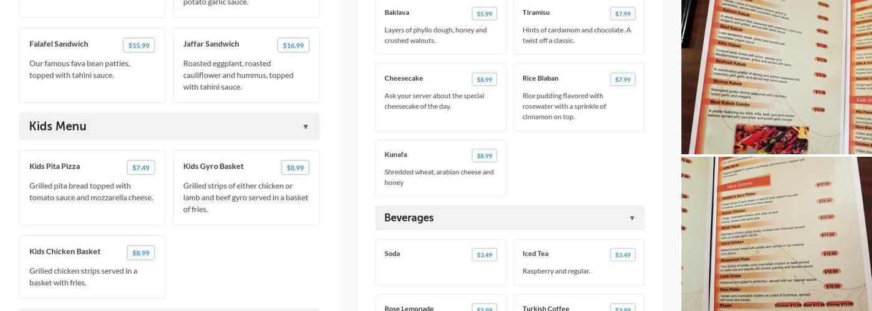Select the Kids Gyro Basket item
872x311 pixels.
(x=246, y=187)
